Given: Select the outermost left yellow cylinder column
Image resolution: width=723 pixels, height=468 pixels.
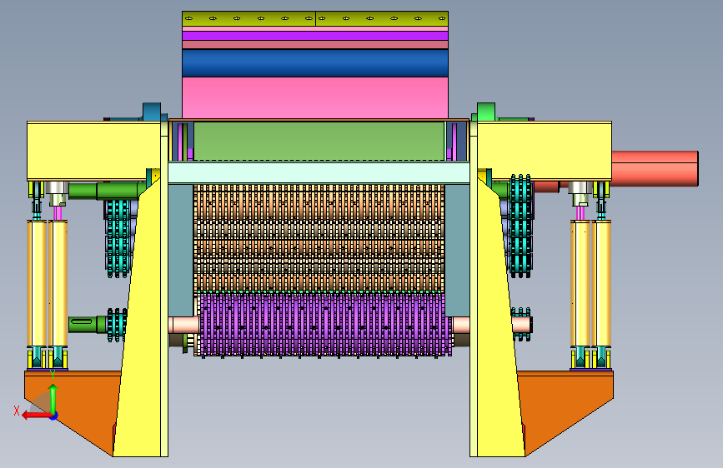Looking at the screenshot, I should pyautogui.click(x=37, y=283).
